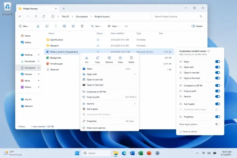Image resolution: width=237 pixels, height=158 pixels.
Task: Click the Rename icon in File Explorer toolbar
Action: [x=64, y=26]
